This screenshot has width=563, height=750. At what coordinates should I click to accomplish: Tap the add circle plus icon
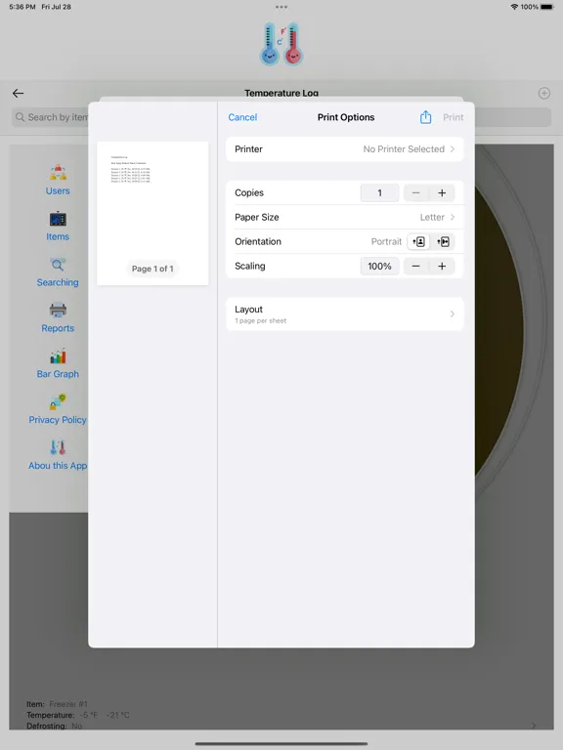point(544,94)
